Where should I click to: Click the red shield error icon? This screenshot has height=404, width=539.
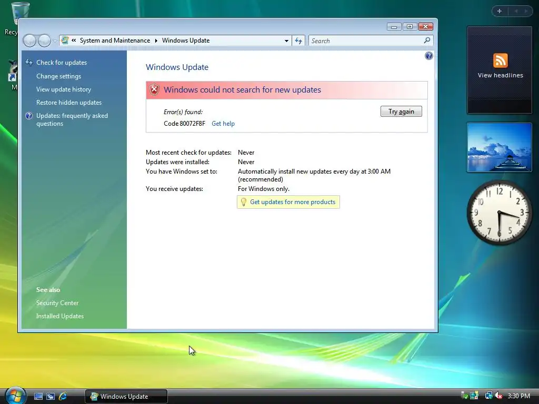coord(154,89)
